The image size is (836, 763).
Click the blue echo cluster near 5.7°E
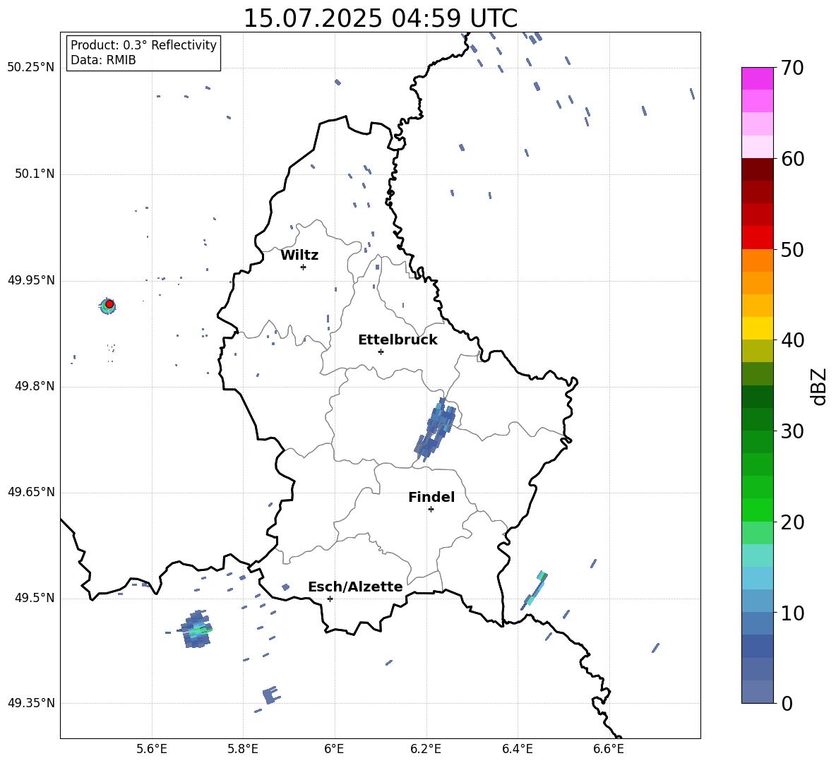click(196, 630)
